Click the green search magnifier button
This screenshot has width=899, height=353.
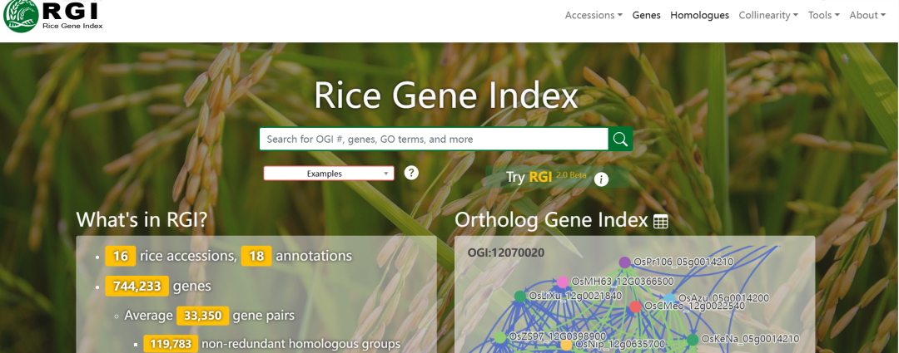coord(620,139)
